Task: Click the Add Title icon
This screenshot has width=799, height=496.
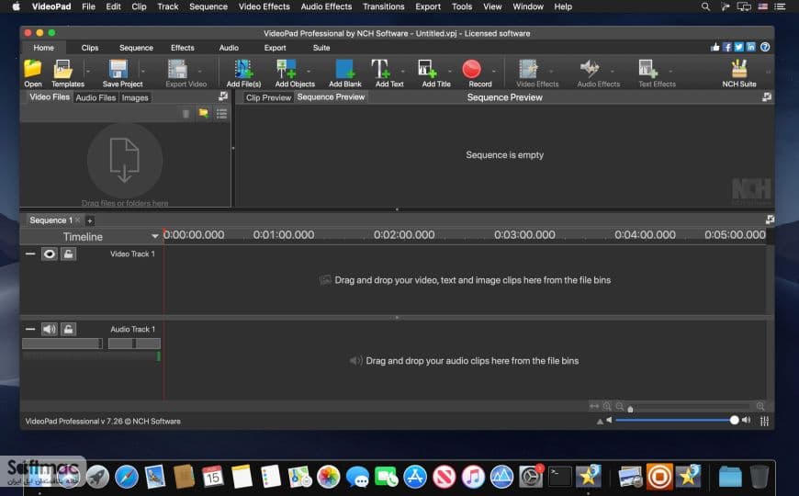Action: point(426,69)
